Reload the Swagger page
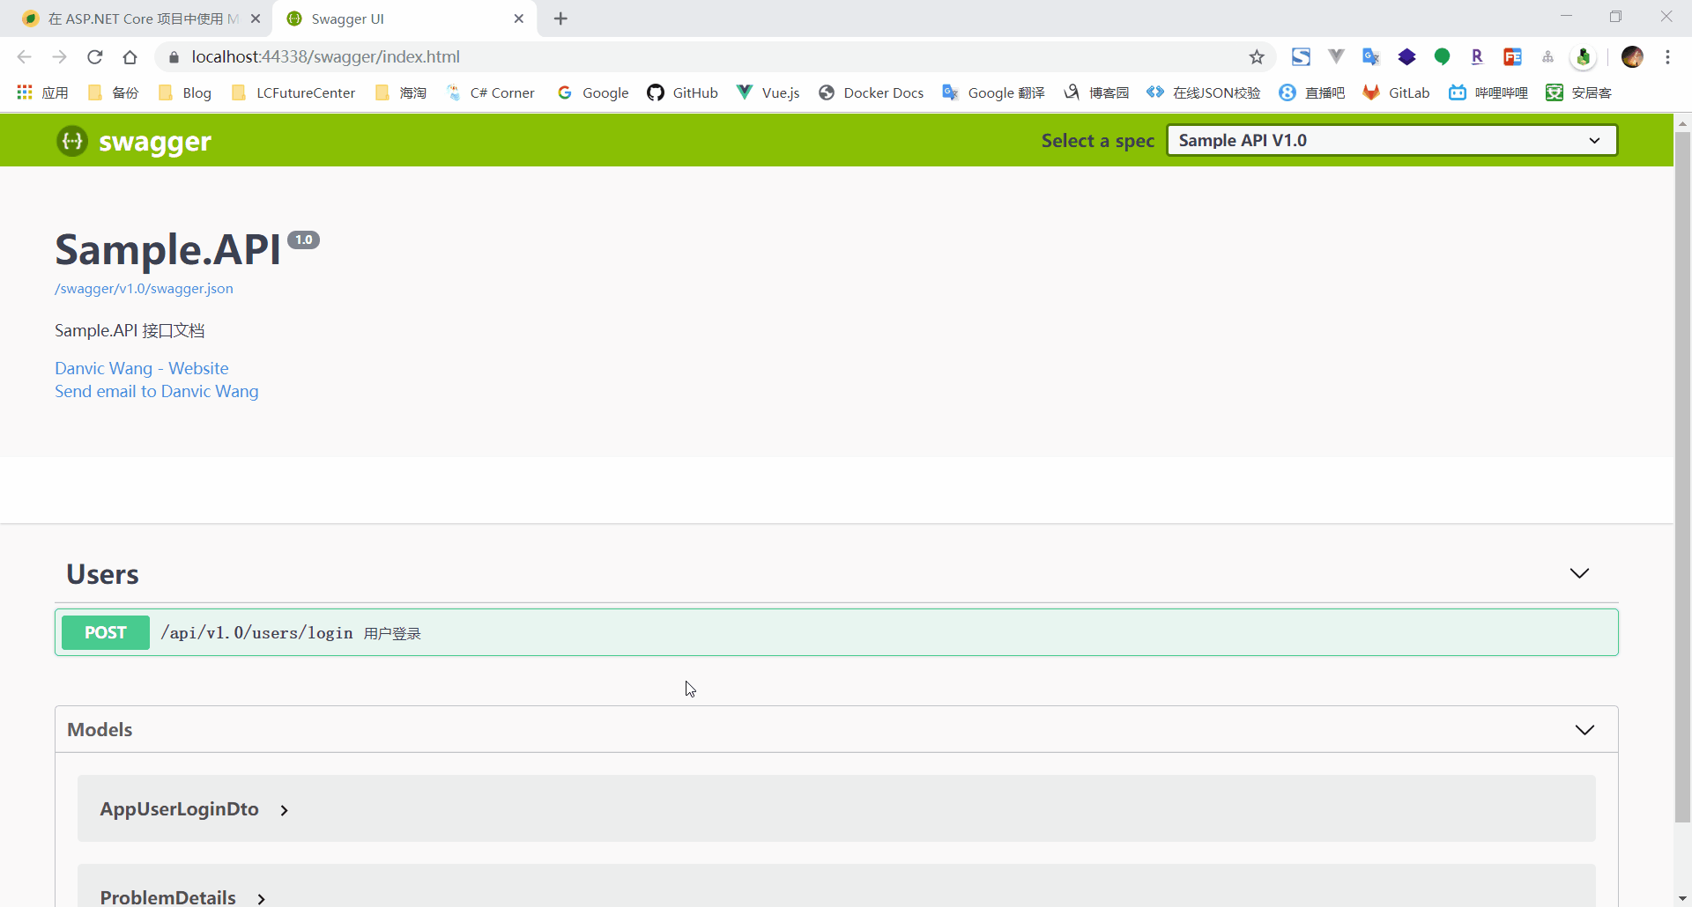 coord(95,57)
